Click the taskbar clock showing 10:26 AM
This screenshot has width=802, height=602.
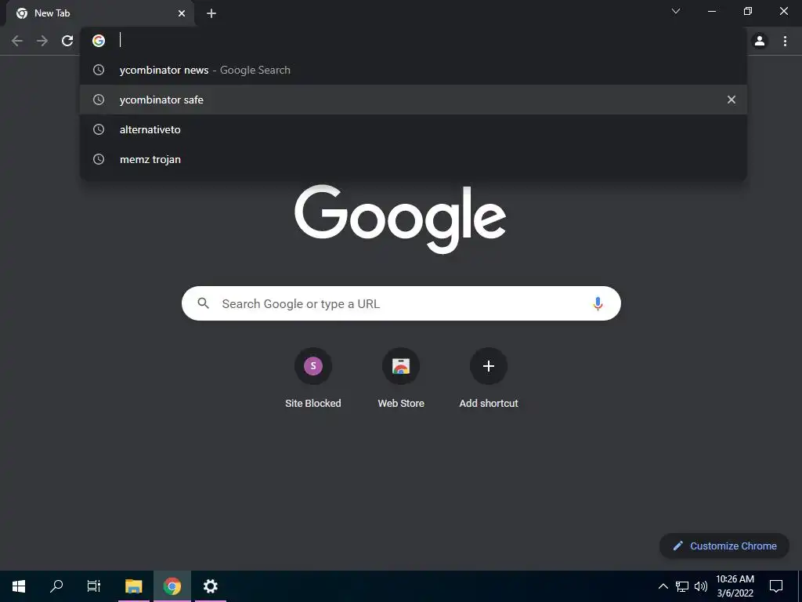pos(735,586)
